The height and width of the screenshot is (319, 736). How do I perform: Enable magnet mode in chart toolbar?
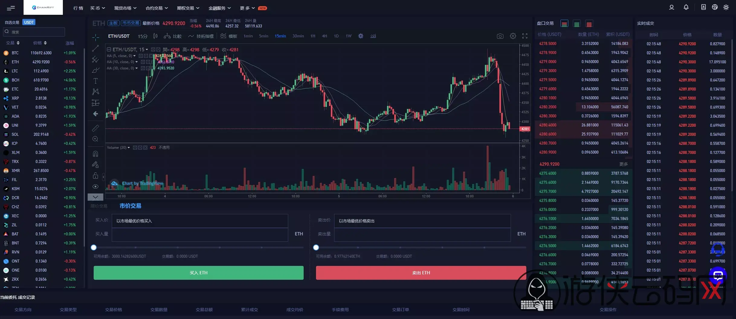(x=95, y=154)
